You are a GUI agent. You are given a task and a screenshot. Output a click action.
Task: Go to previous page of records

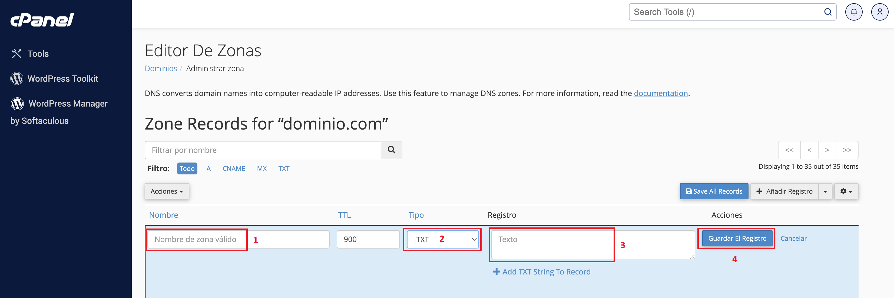[x=809, y=150]
